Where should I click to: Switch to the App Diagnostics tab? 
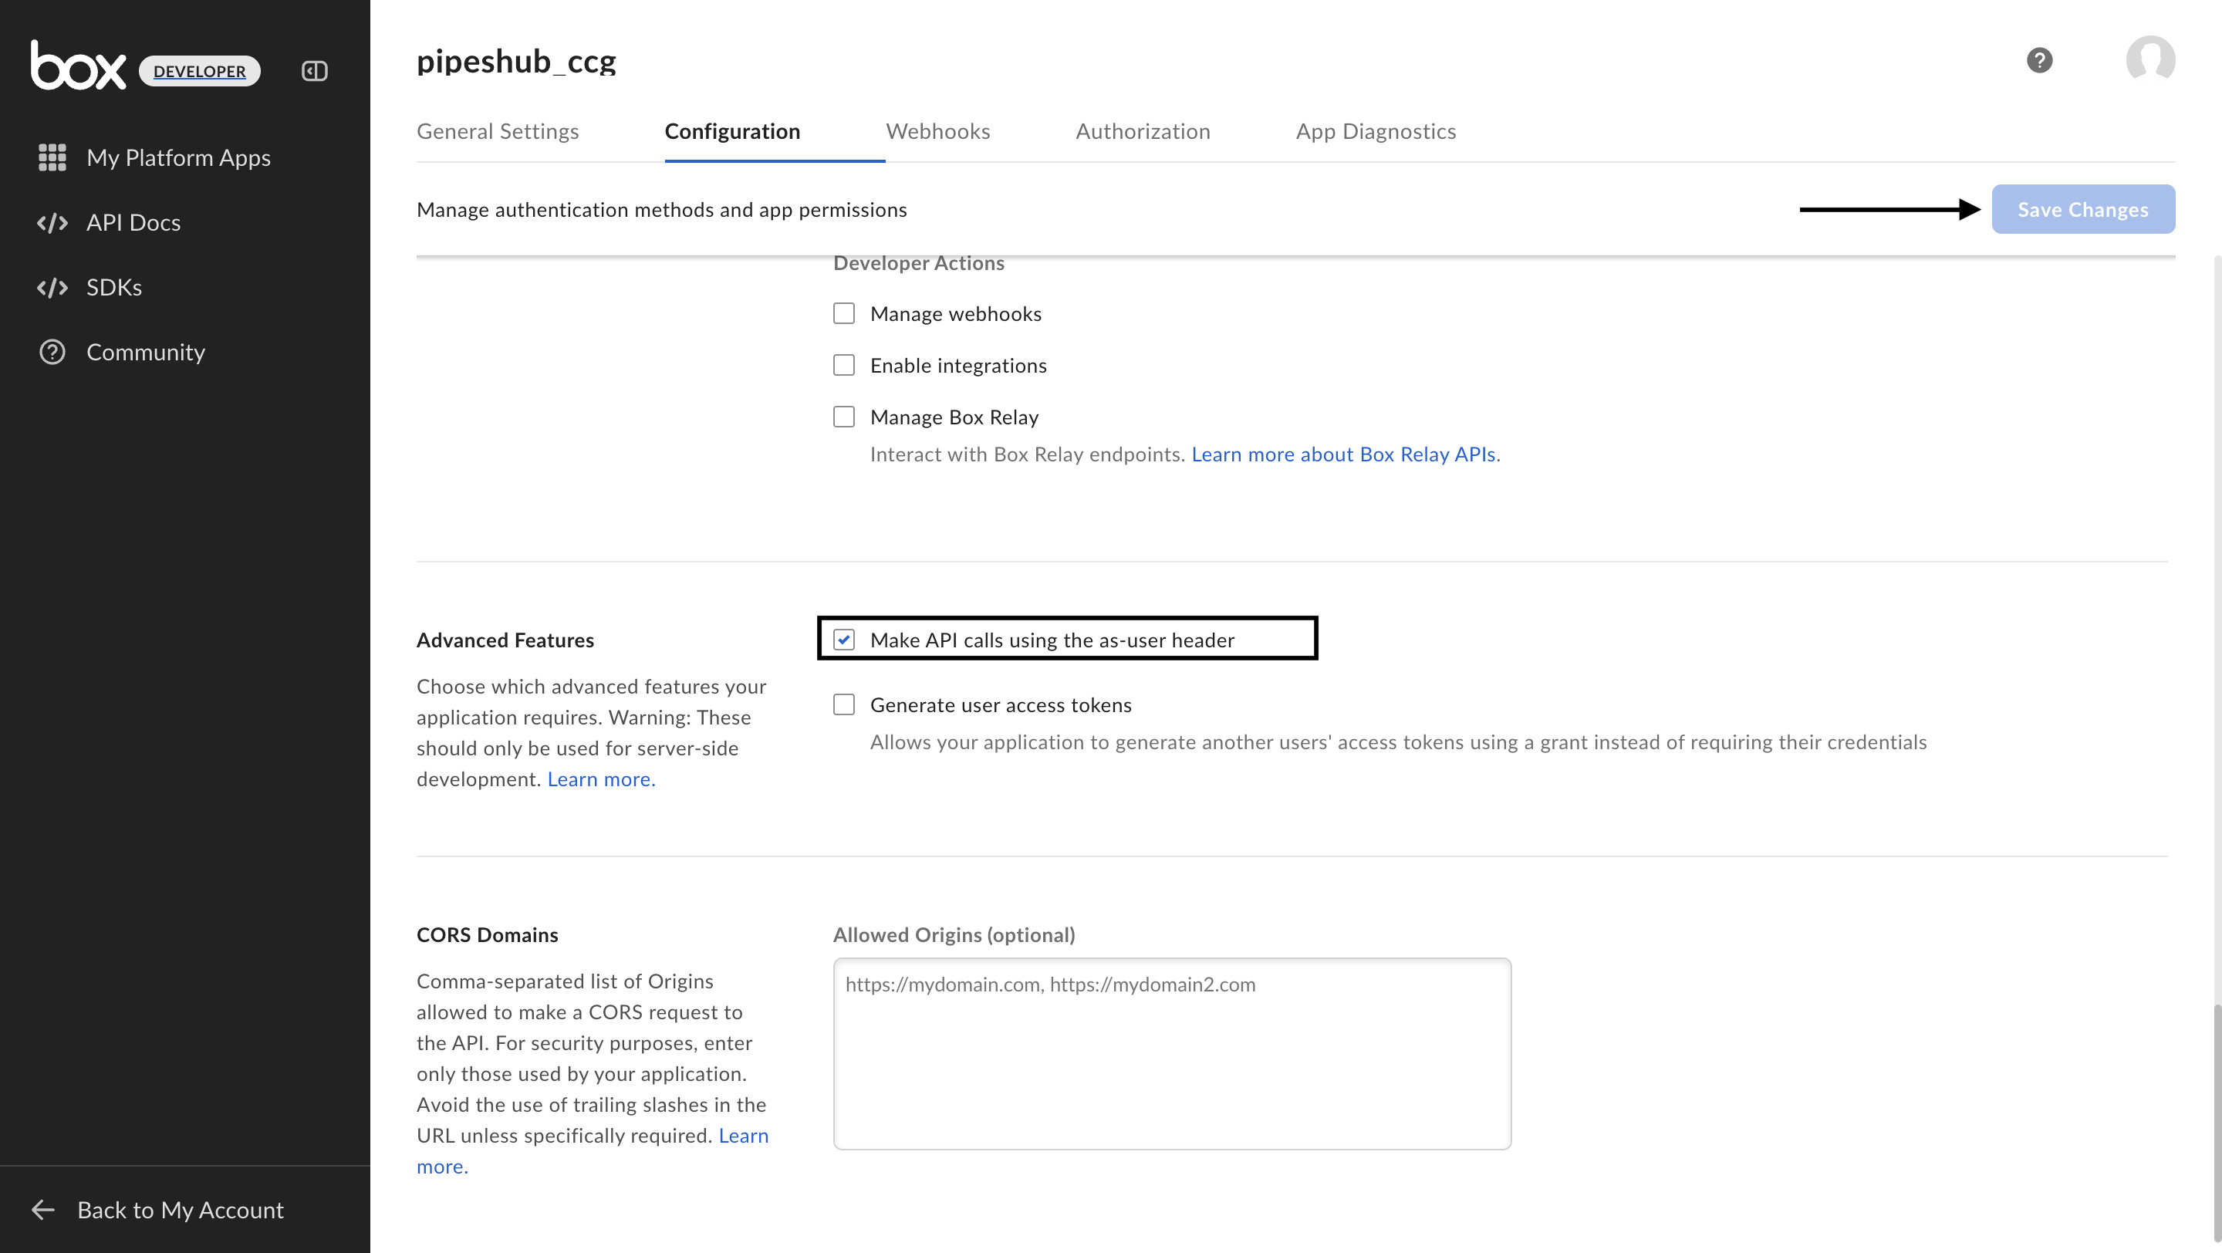(1375, 131)
